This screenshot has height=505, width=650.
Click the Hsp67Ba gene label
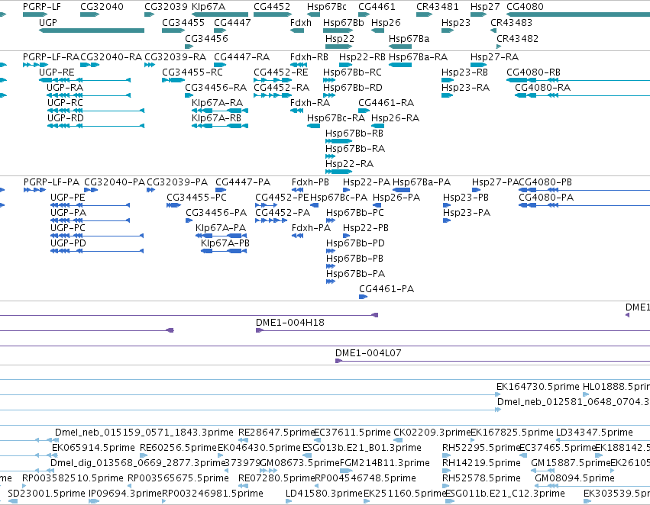[409, 38]
